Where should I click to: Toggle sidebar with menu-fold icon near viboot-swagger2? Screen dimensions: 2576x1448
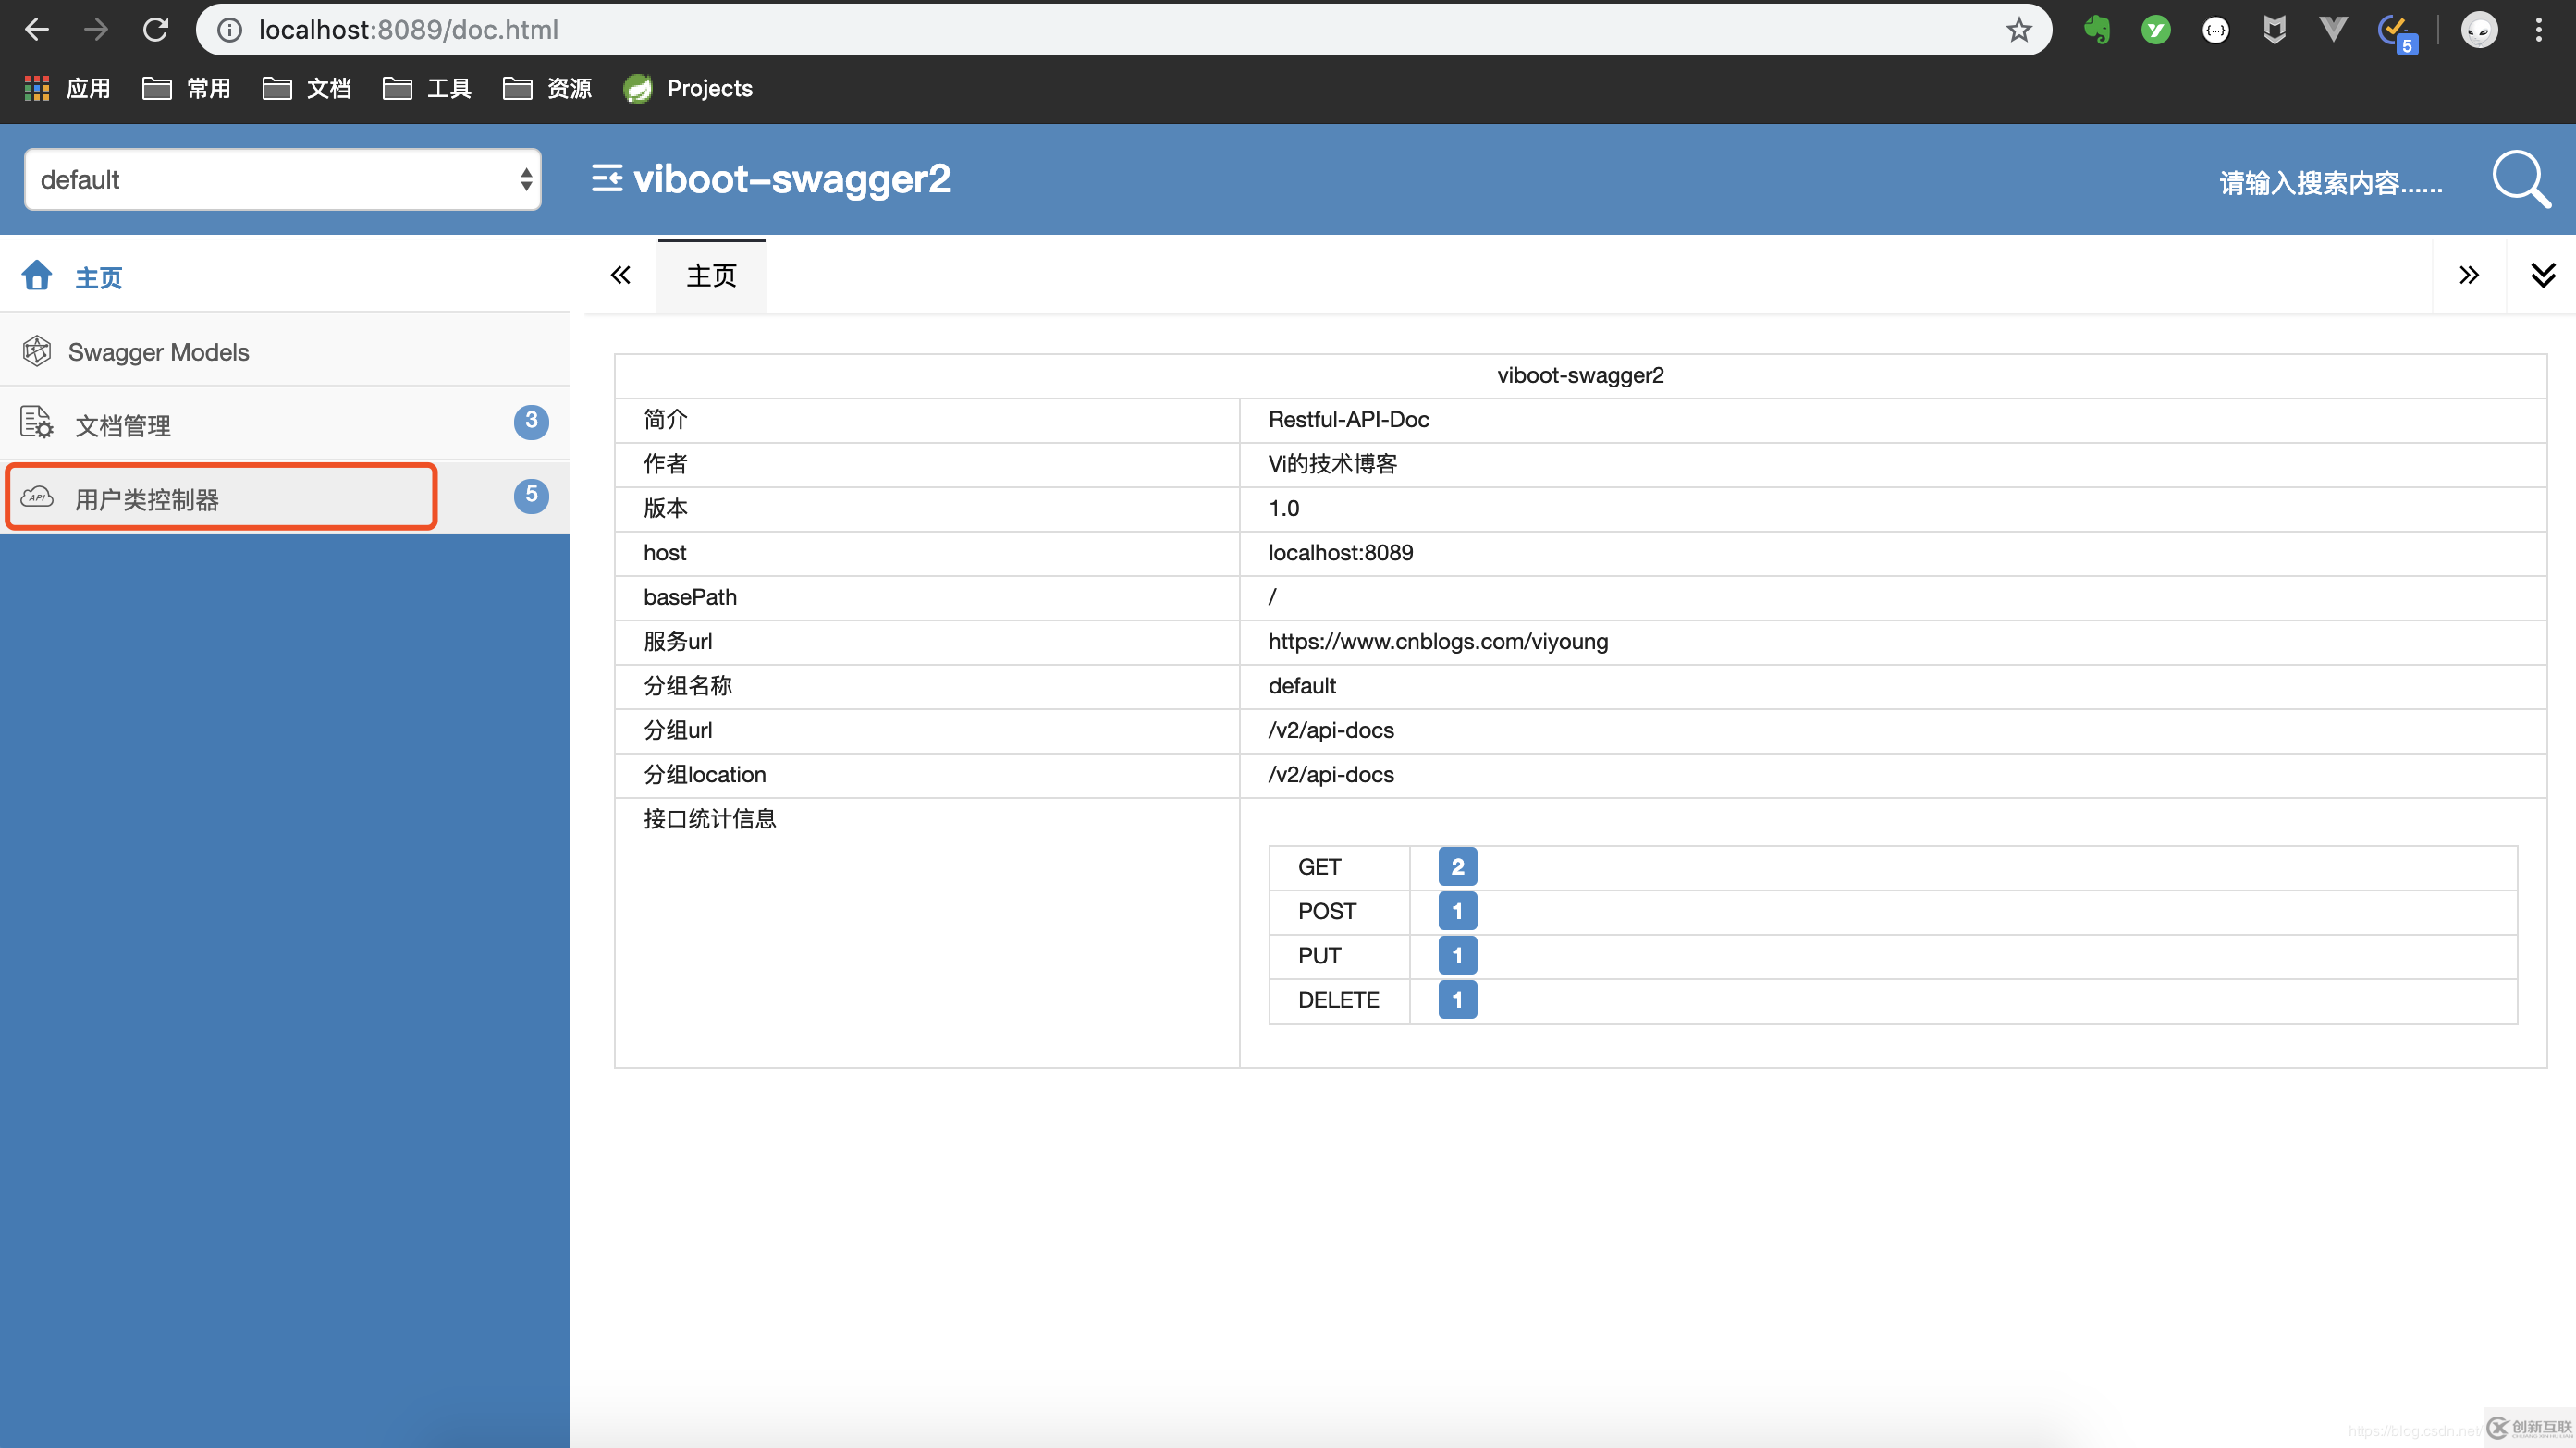pos(606,179)
